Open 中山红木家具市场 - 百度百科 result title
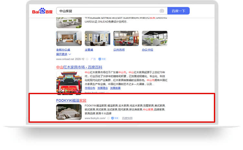This screenshot has width=243, height=150. tap(79, 67)
